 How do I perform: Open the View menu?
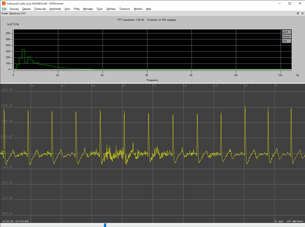point(67,9)
